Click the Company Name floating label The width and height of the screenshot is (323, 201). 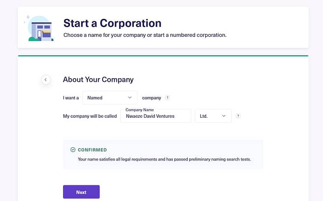click(140, 110)
